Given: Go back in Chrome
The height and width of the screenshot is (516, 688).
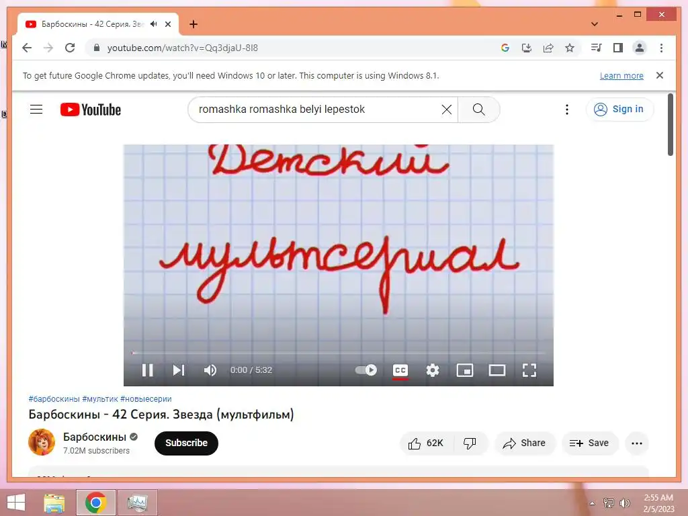Looking at the screenshot, I should click(27, 48).
